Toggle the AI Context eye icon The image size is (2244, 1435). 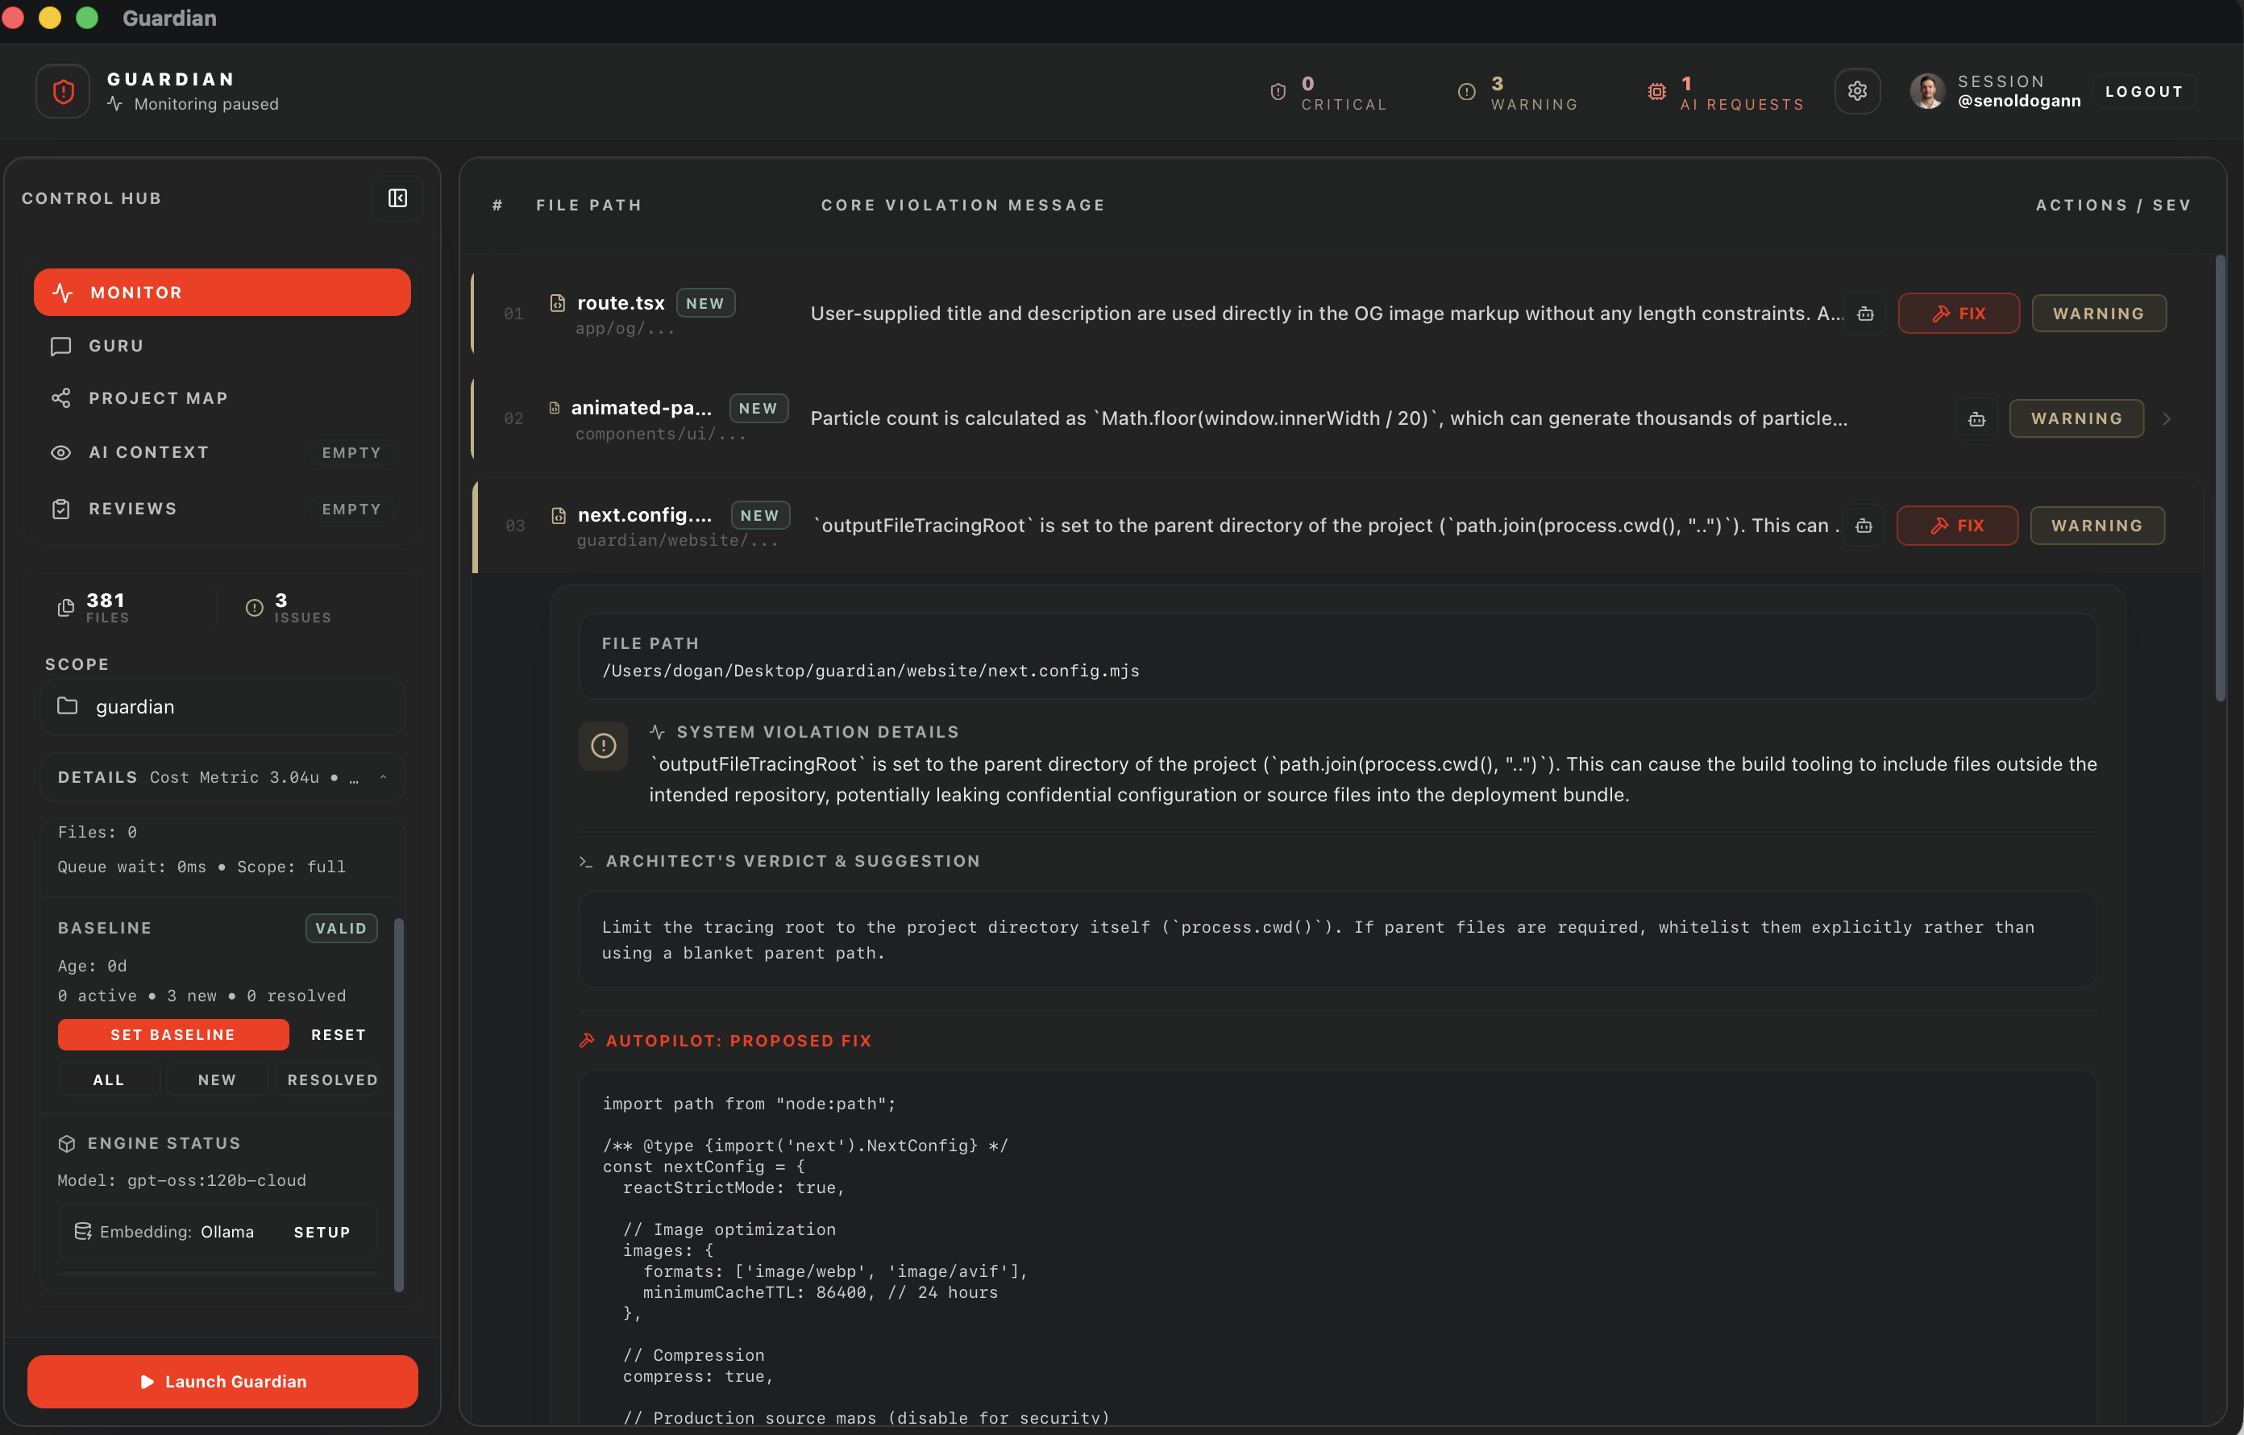61,452
